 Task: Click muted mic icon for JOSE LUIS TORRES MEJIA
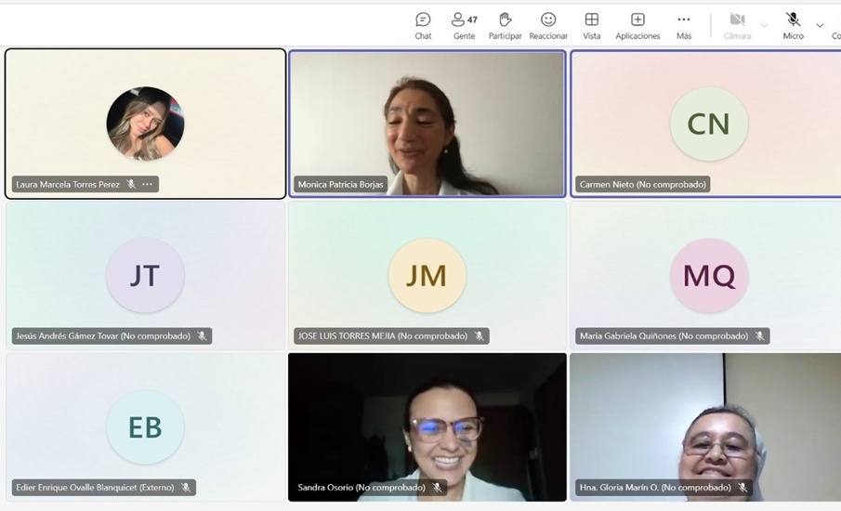click(479, 336)
